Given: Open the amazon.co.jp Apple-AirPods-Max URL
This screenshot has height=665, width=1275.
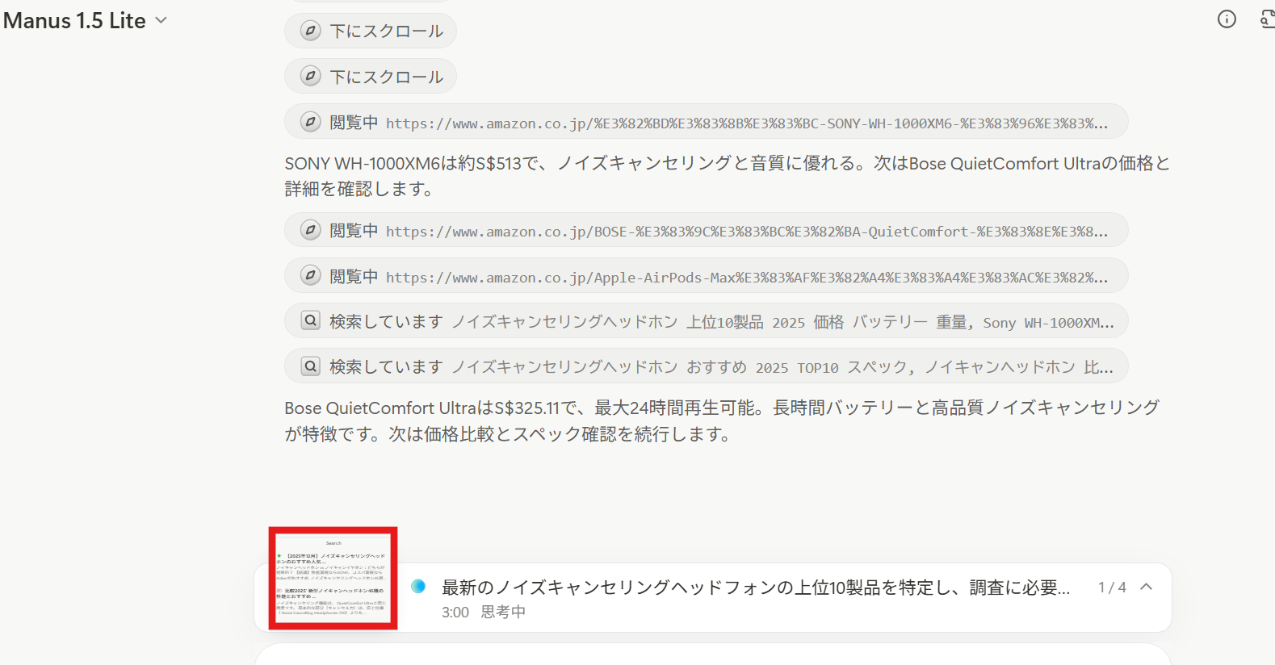Looking at the screenshot, I should point(747,278).
